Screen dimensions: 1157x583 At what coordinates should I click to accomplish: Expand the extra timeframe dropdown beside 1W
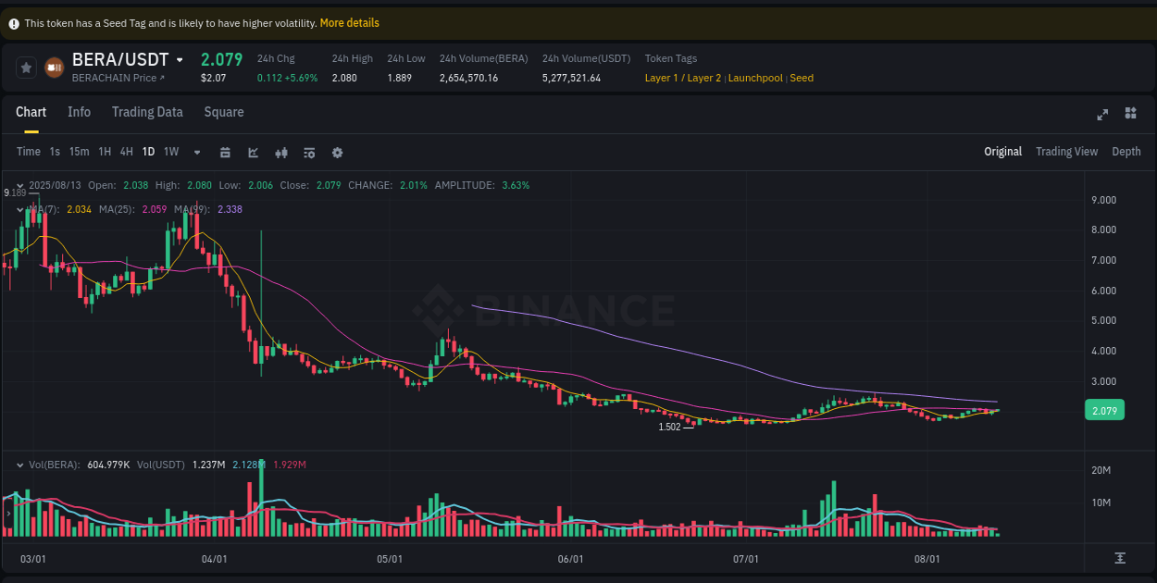pyautogui.click(x=195, y=152)
